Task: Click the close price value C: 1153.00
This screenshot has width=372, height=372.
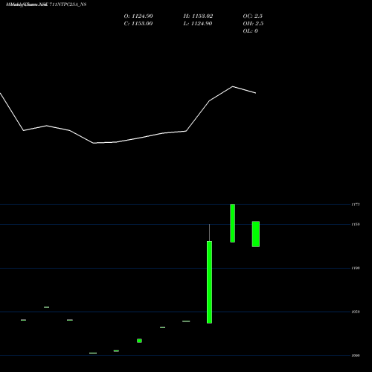Action: point(138,24)
